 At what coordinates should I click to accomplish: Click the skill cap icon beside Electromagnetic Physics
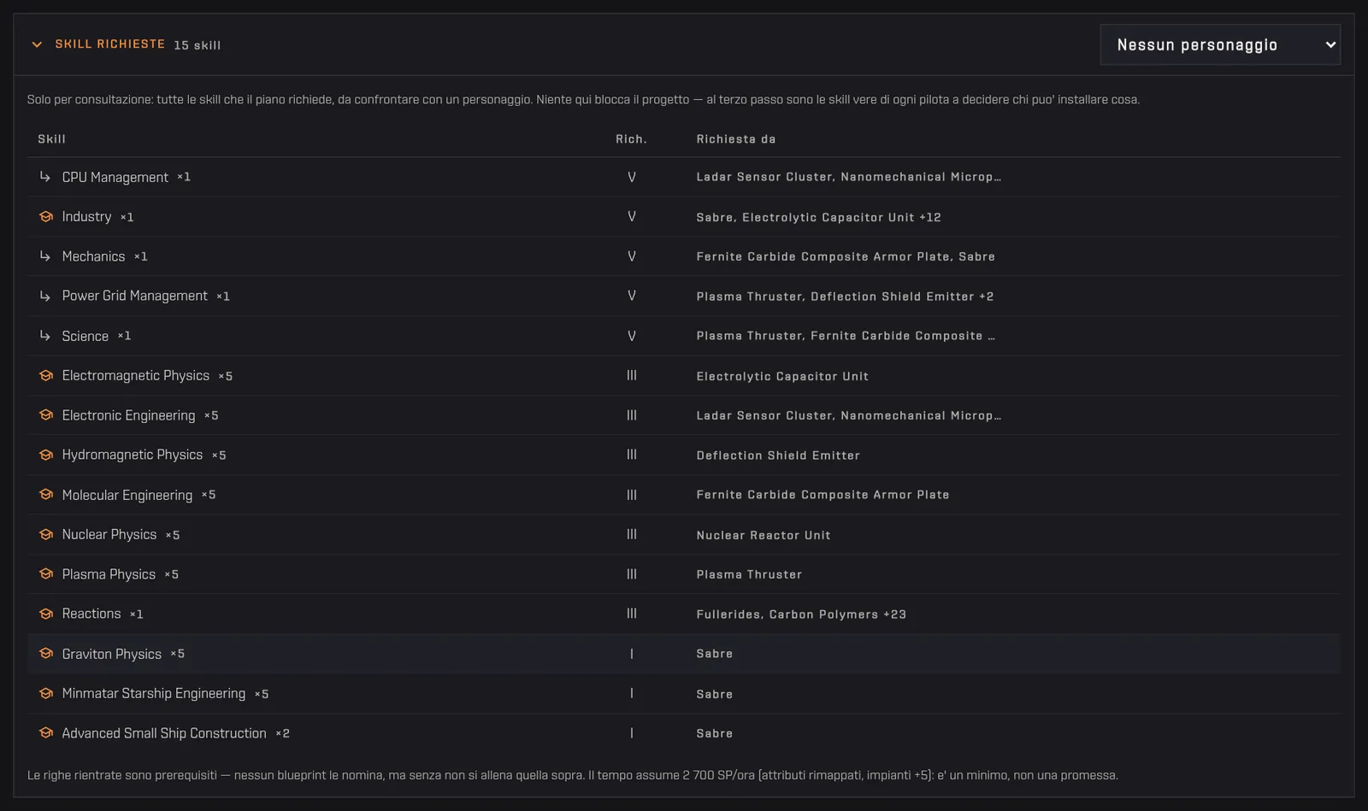[46, 376]
